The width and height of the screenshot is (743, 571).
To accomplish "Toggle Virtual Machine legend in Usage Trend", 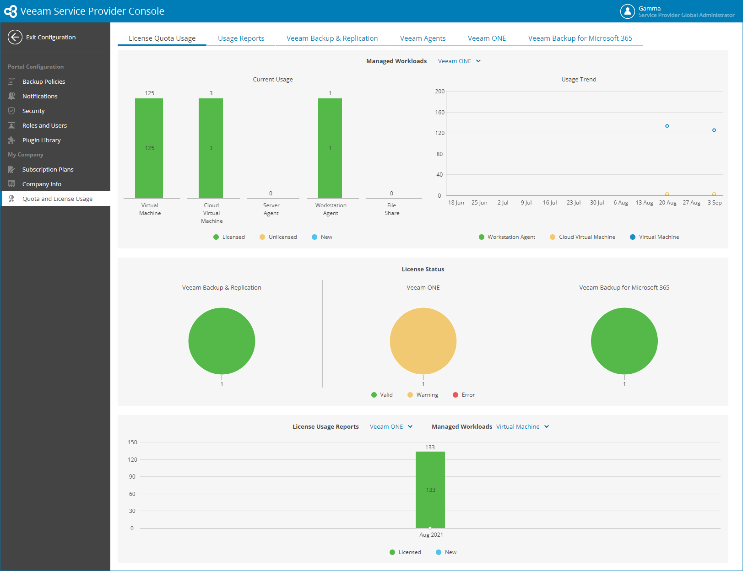I will point(654,237).
